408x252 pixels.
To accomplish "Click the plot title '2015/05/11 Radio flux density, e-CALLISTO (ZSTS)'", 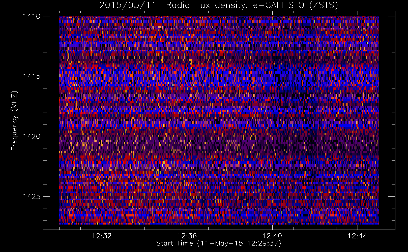I will [x=219, y=5].
